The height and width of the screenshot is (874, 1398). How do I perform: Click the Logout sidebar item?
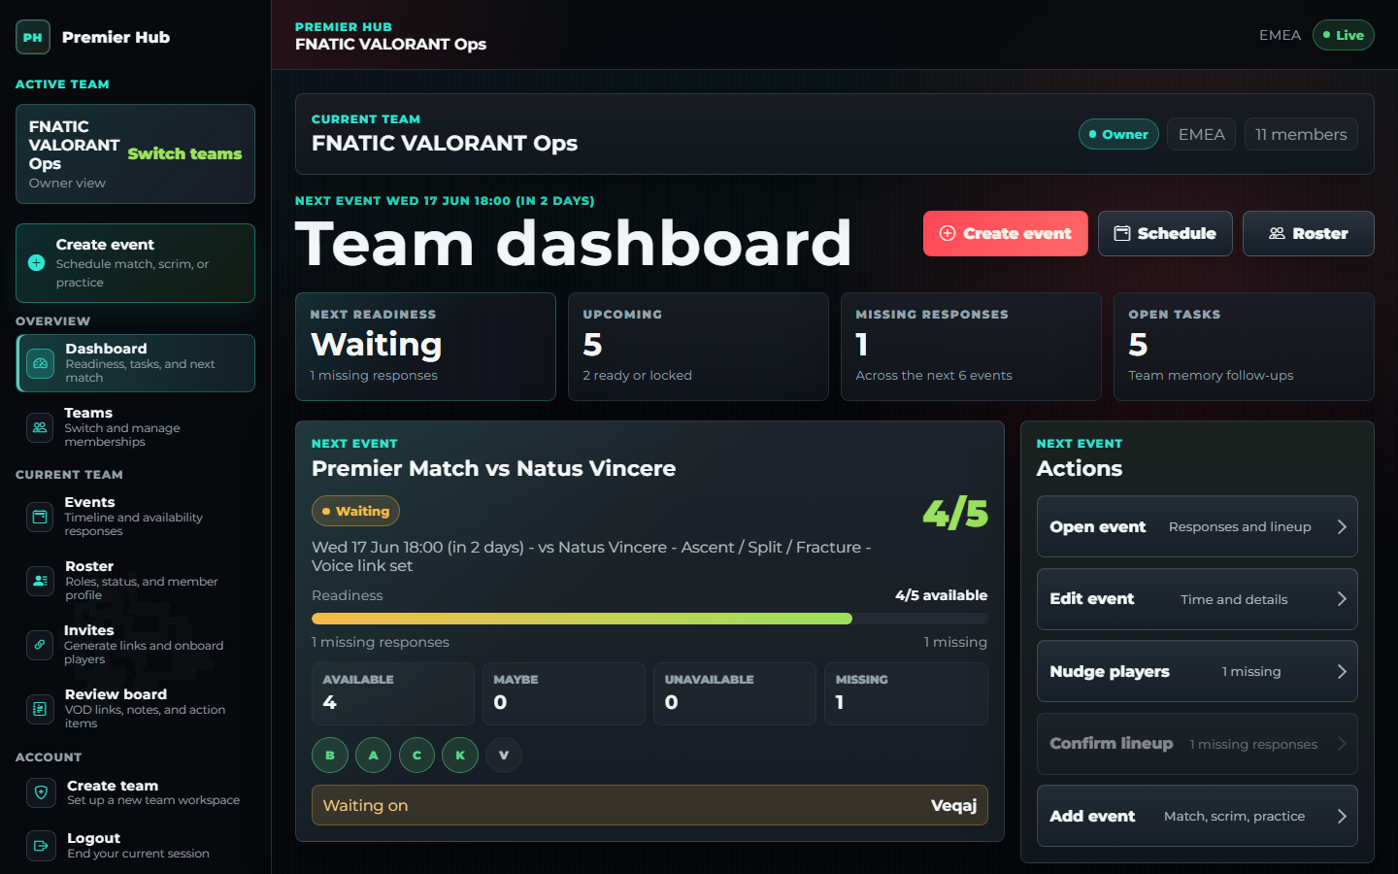[136, 845]
